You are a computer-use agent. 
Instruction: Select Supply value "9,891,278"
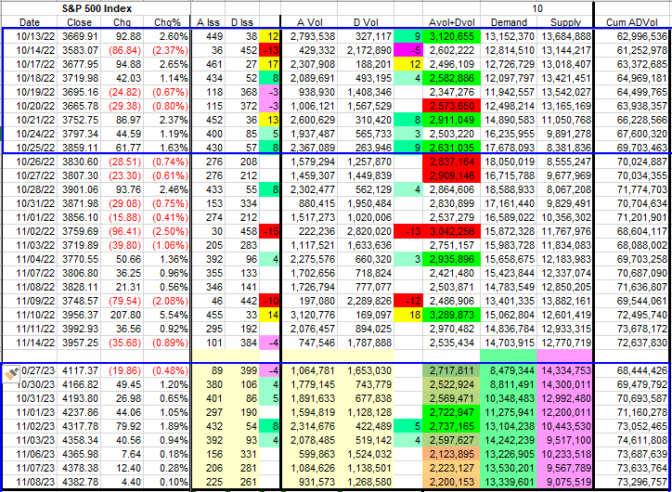point(565,135)
